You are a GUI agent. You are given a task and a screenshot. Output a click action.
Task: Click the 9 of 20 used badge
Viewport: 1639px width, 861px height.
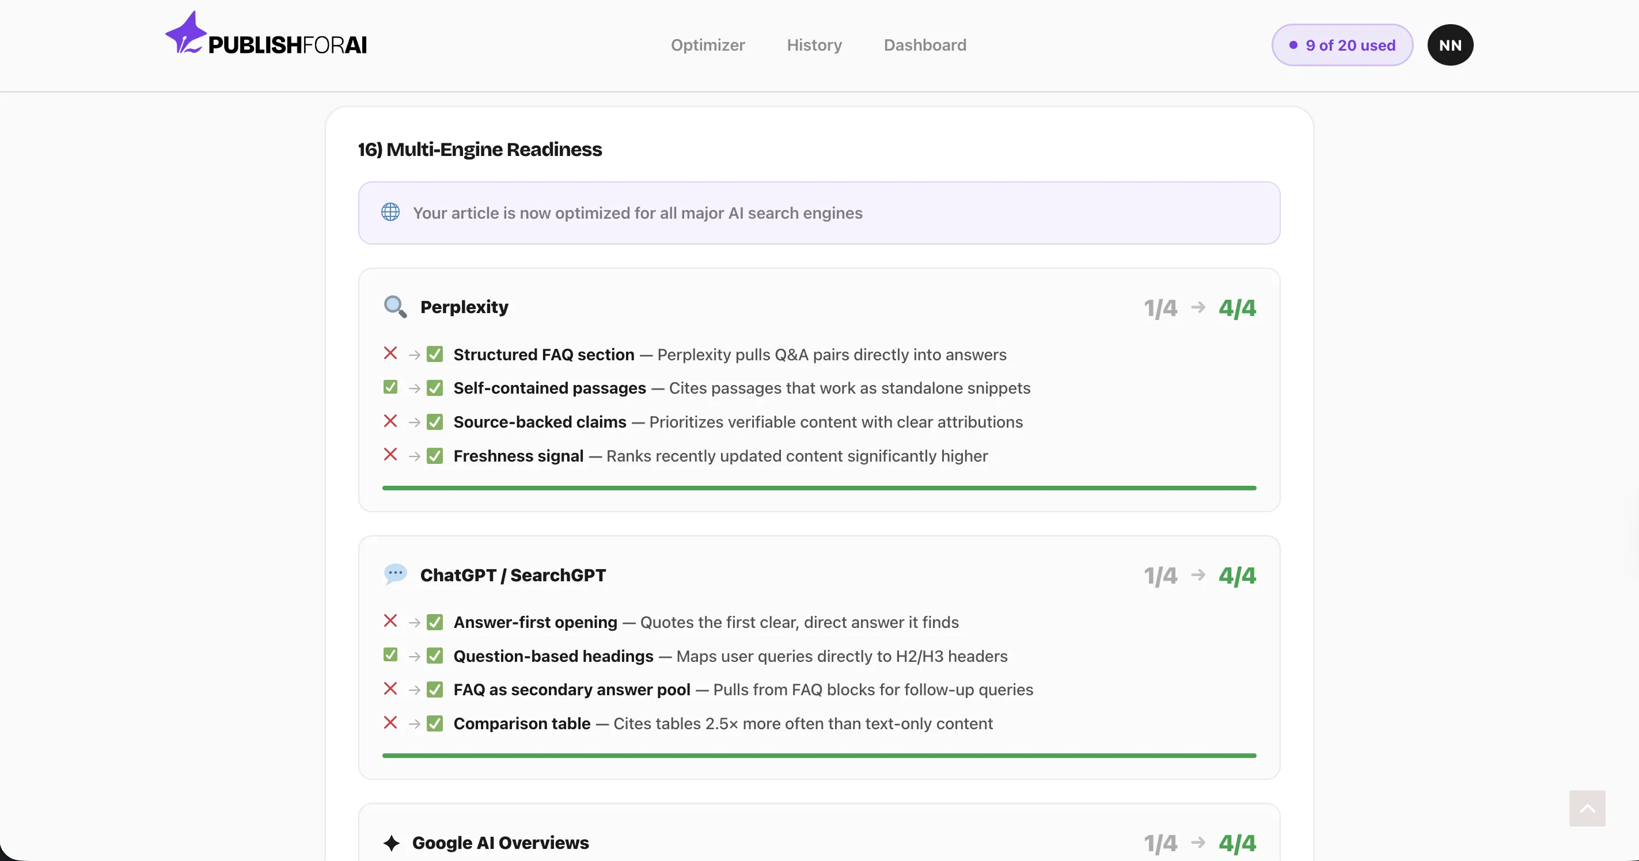coord(1342,45)
